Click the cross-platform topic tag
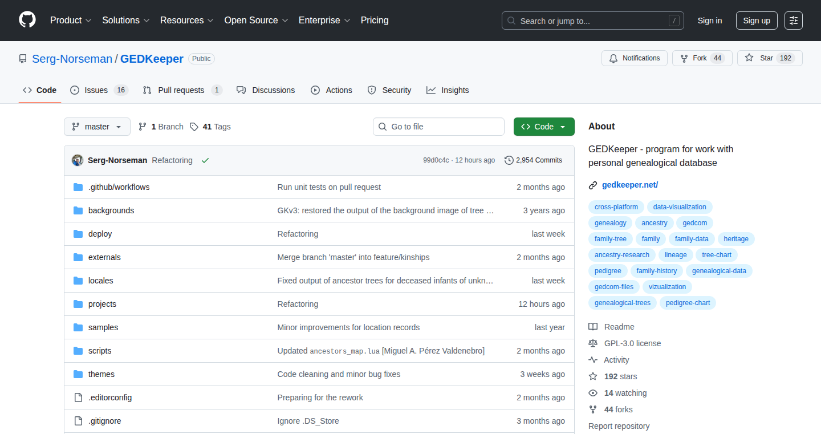821x434 pixels. pyautogui.click(x=616, y=207)
